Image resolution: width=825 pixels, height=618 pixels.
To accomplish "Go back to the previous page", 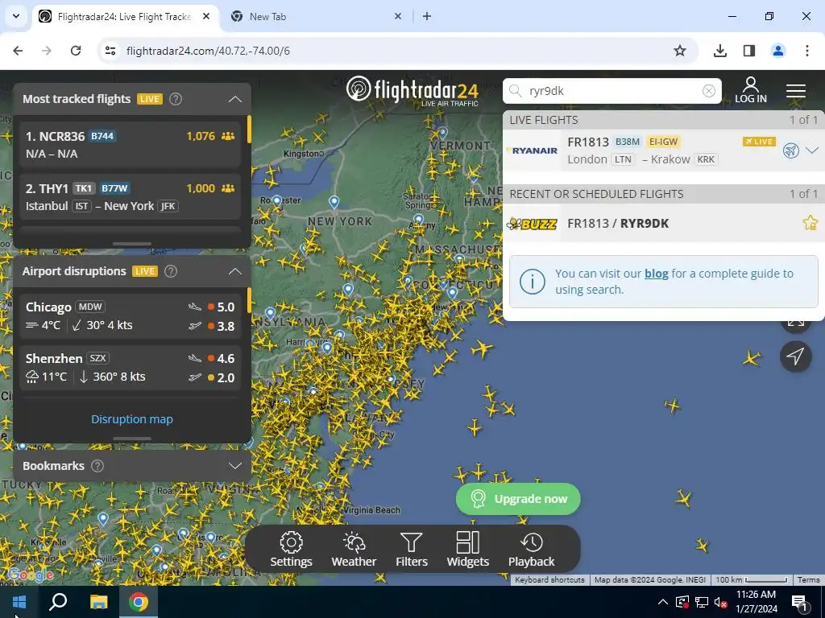I will click(18, 51).
